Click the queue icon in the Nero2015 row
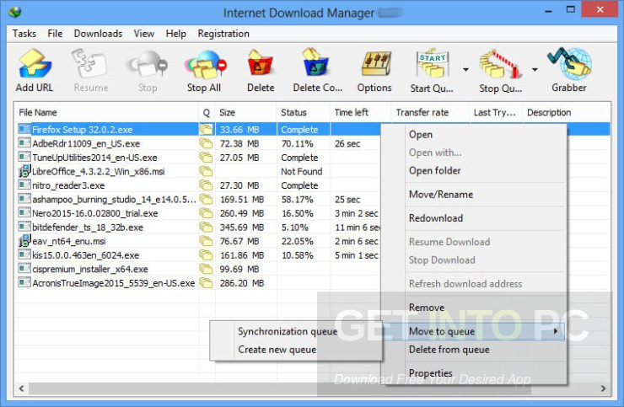 tap(206, 213)
